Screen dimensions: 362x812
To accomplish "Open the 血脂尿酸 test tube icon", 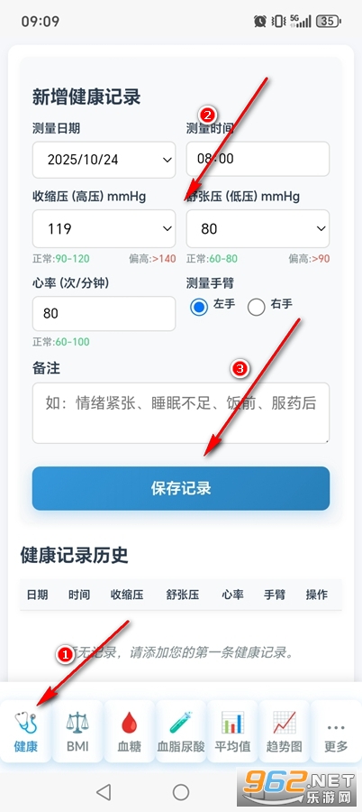I will tap(181, 722).
